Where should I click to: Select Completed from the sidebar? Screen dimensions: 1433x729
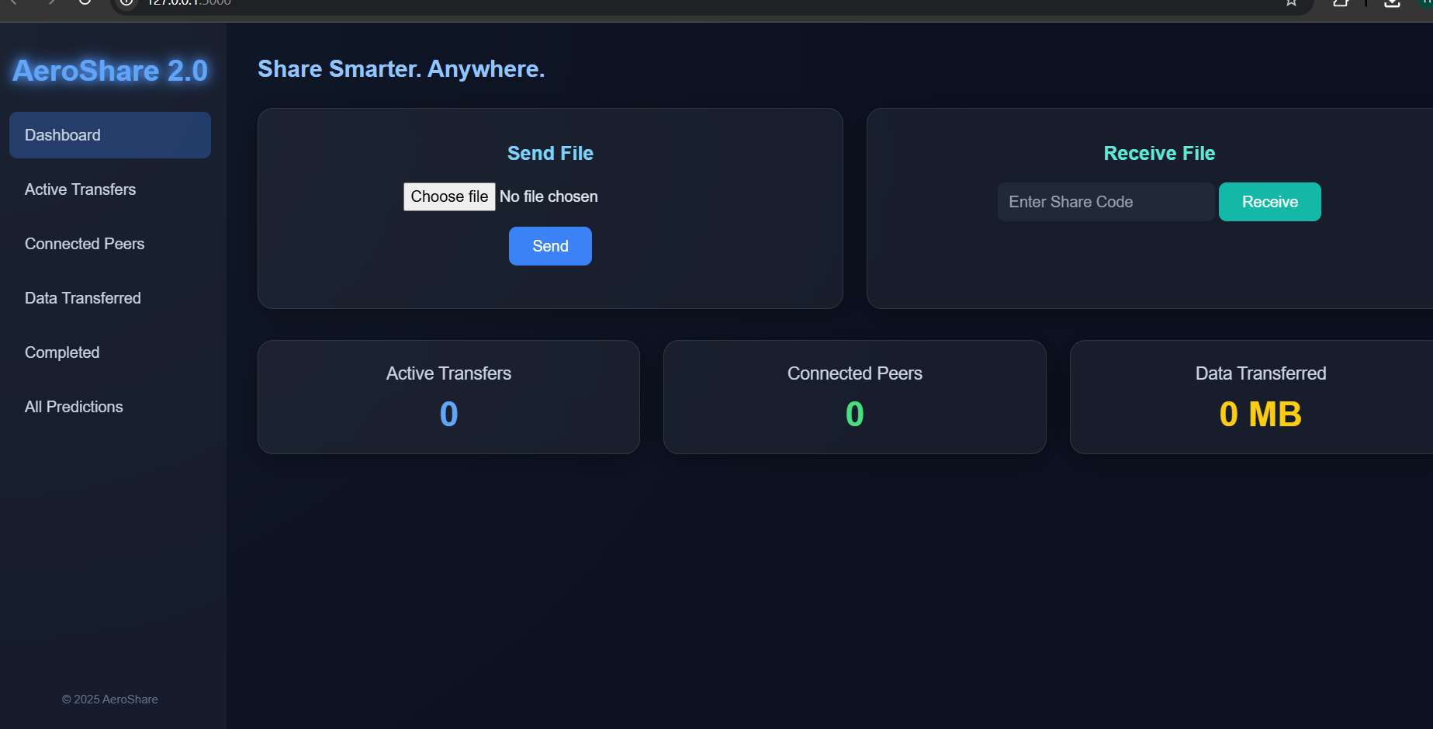(x=62, y=352)
